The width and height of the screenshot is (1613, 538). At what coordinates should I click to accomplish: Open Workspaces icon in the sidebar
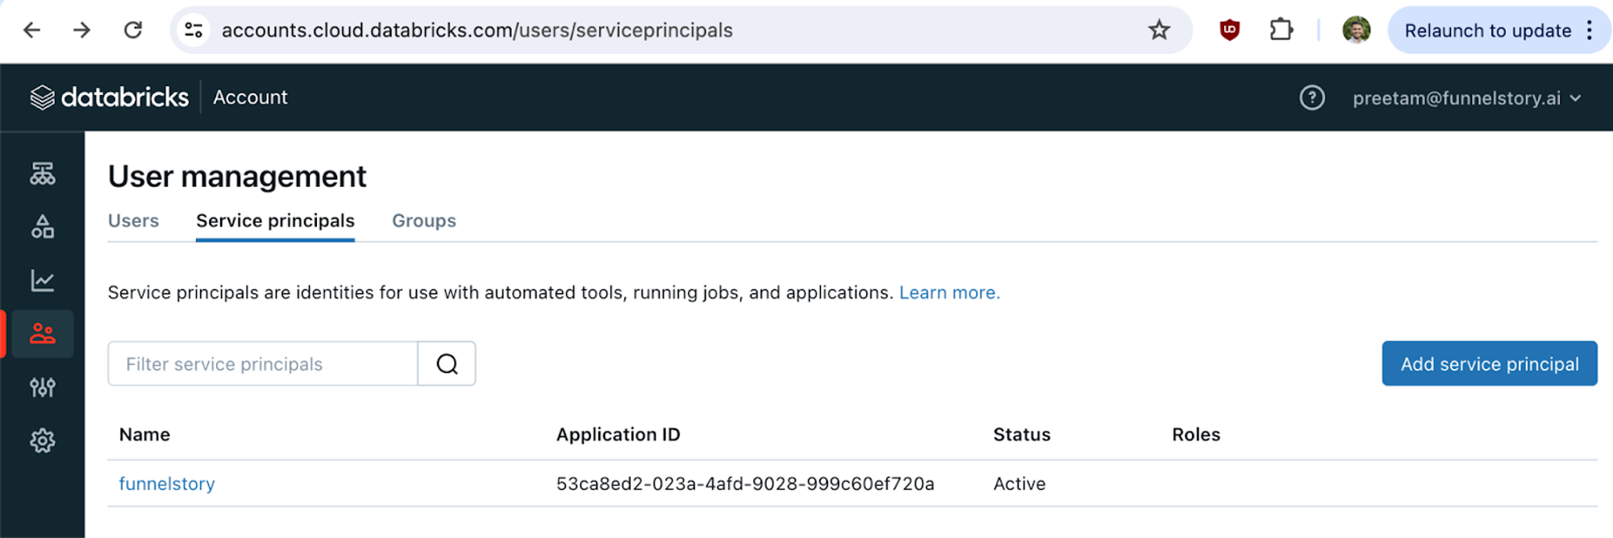(x=43, y=174)
